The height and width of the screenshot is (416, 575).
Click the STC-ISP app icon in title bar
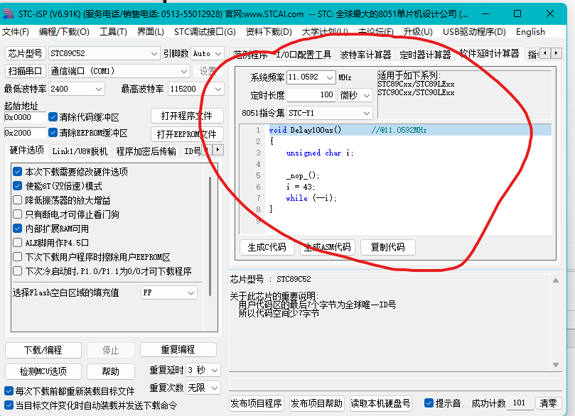(8, 14)
